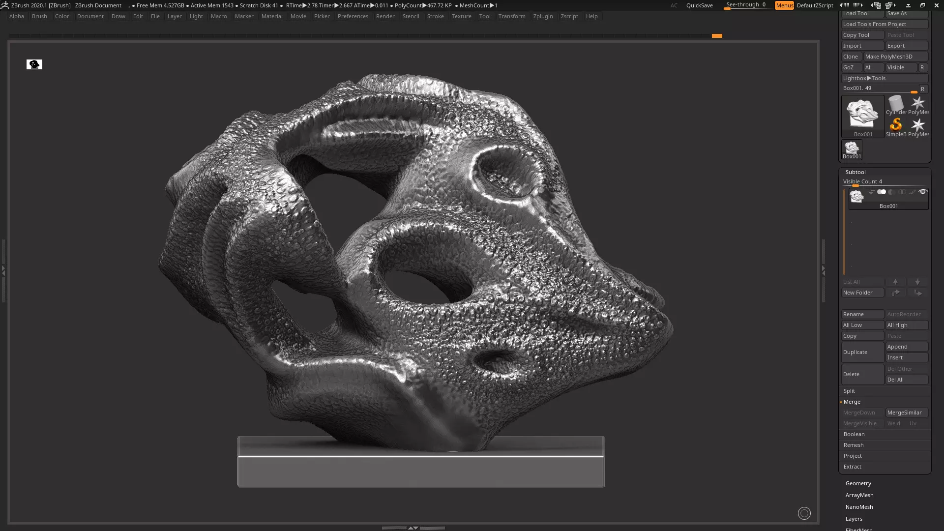This screenshot has width=944, height=531.
Task: Set Box001 subtool subtraction boolean mode
Action: 891,192
